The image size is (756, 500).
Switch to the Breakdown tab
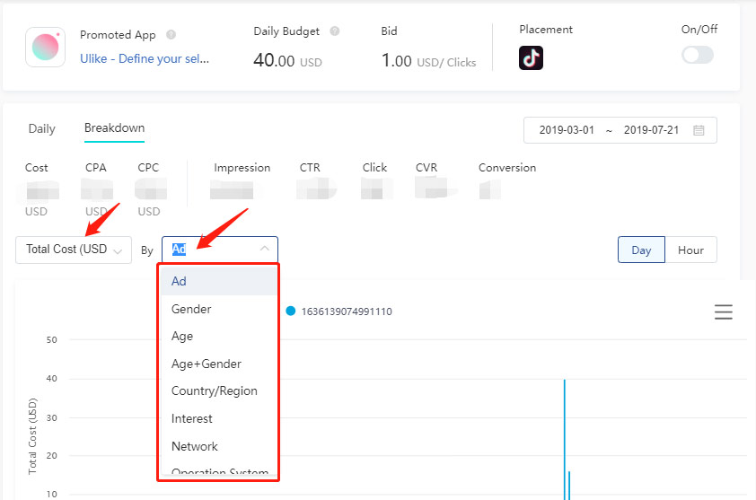tap(114, 127)
